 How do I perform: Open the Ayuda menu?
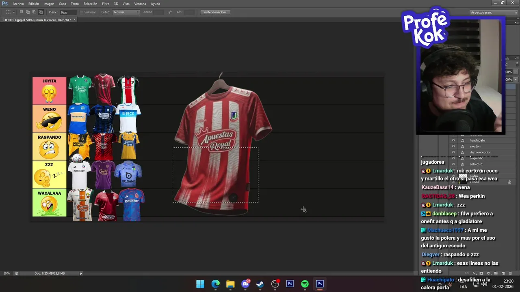(155, 4)
